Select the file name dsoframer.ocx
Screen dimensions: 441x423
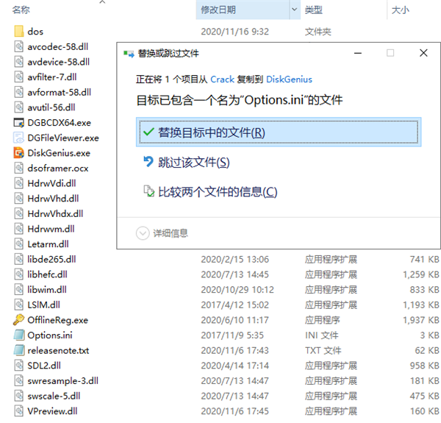coord(58,168)
